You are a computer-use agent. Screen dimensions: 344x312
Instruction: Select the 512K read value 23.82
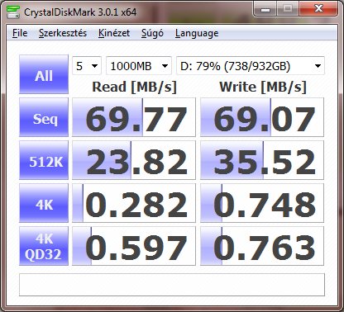click(134, 160)
